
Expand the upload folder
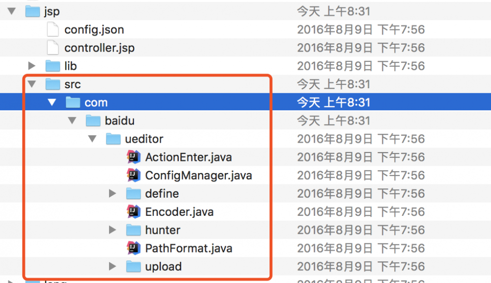click(112, 266)
